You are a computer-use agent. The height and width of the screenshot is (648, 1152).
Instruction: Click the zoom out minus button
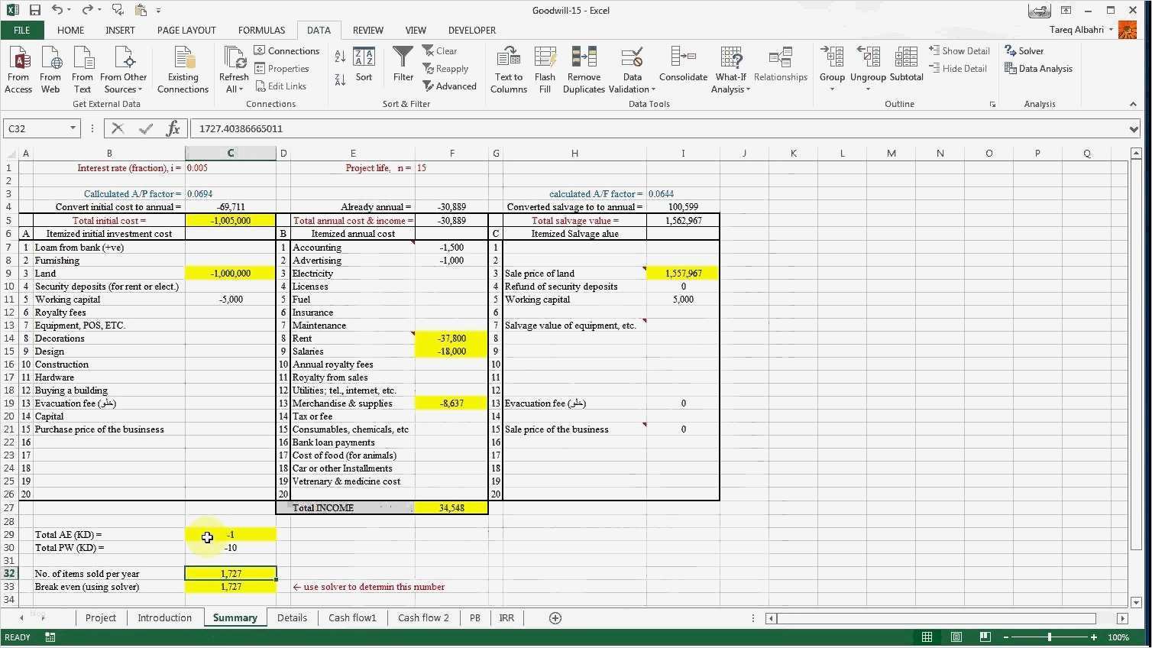[1007, 637]
